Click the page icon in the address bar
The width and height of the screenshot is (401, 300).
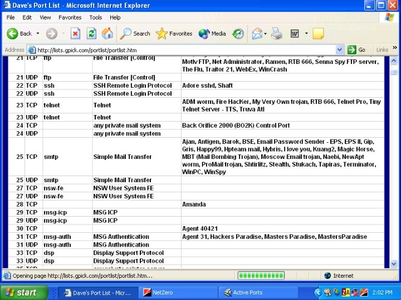tap(32, 50)
